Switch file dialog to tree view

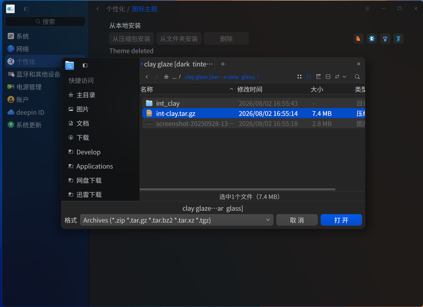click(x=318, y=77)
